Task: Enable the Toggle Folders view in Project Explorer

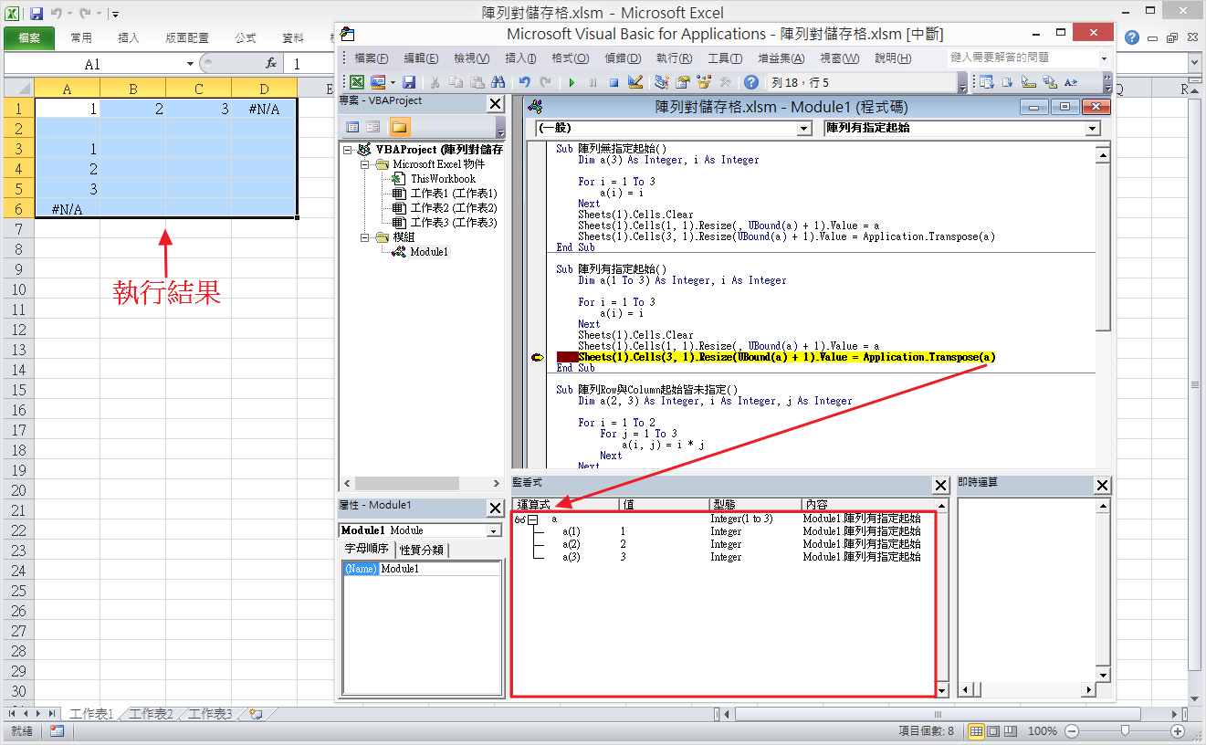Action: tap(399, 126)
